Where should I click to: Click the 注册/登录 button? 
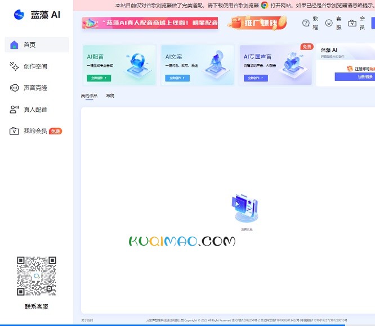[x=355, y=77]
